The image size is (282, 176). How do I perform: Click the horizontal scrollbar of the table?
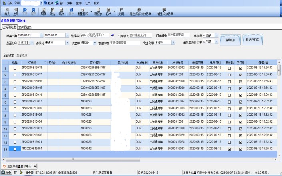coord(73,159)
